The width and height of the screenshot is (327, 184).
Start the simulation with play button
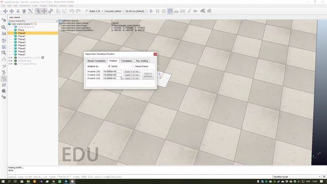click(151, 11)
